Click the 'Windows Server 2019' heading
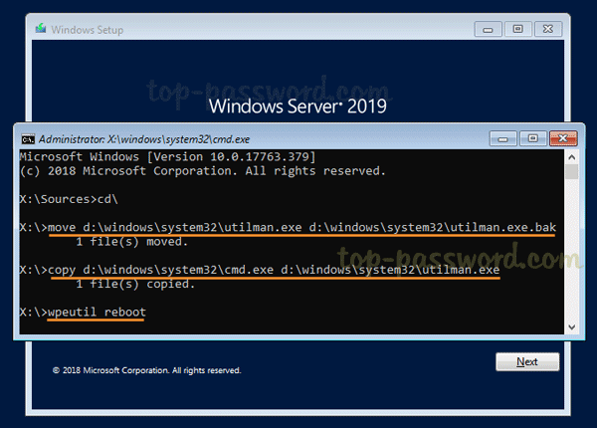This screenshot has width=597, height=428. coord(298,107)
